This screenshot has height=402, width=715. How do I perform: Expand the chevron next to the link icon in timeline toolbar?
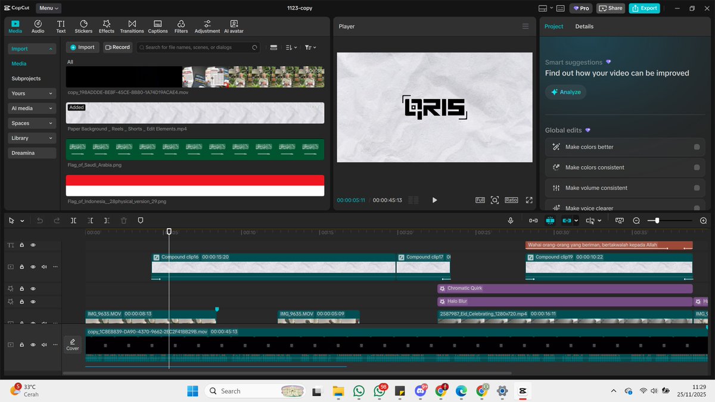click(576, 220)
